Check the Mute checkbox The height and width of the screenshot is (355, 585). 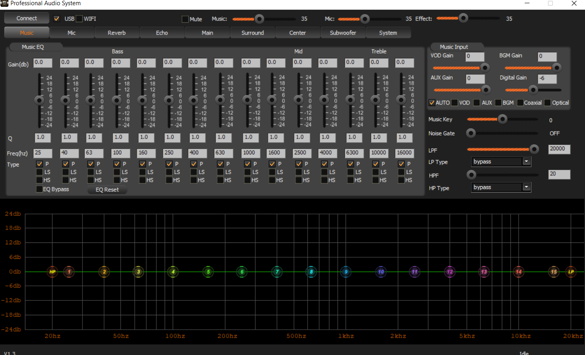tap(185, 19)
